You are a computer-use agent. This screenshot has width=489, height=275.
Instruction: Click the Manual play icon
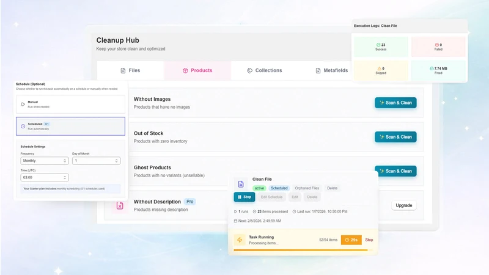pyautogui.click(x=23, y=104)
